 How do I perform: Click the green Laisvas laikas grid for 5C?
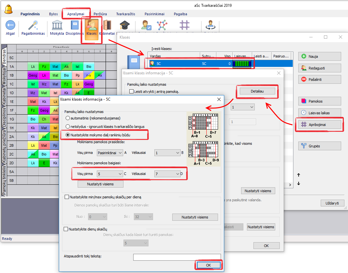(x=242, y=64)
